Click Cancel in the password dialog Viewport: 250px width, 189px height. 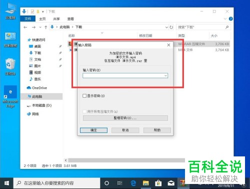[125, 130]
